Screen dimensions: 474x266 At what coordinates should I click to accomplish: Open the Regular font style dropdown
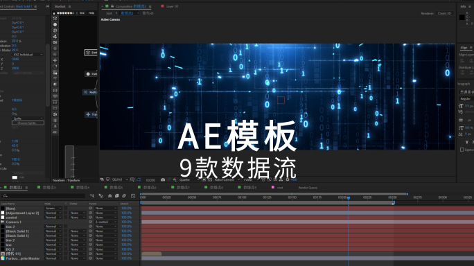[x=466, y=99]
